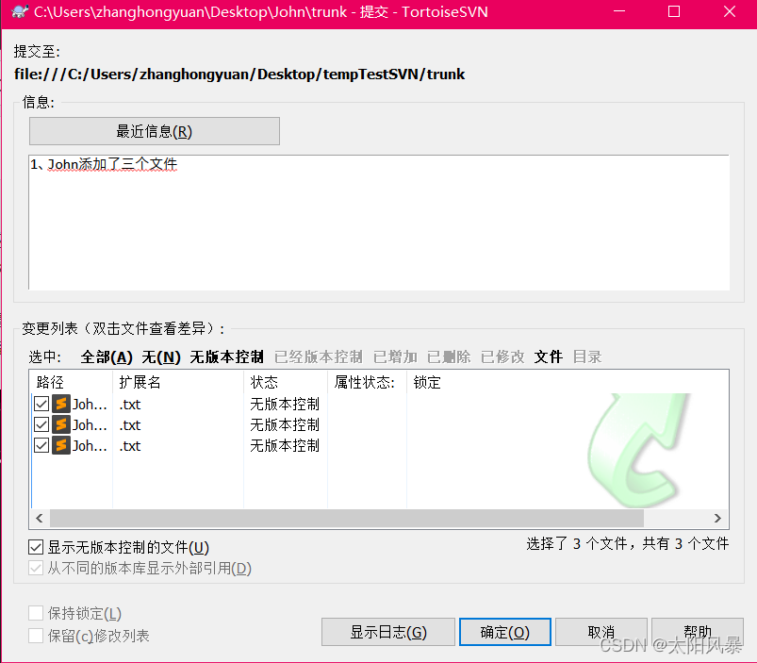Click the file icon of the second Joh... row
The image size is (757, 663).
(x=61, y=424)
